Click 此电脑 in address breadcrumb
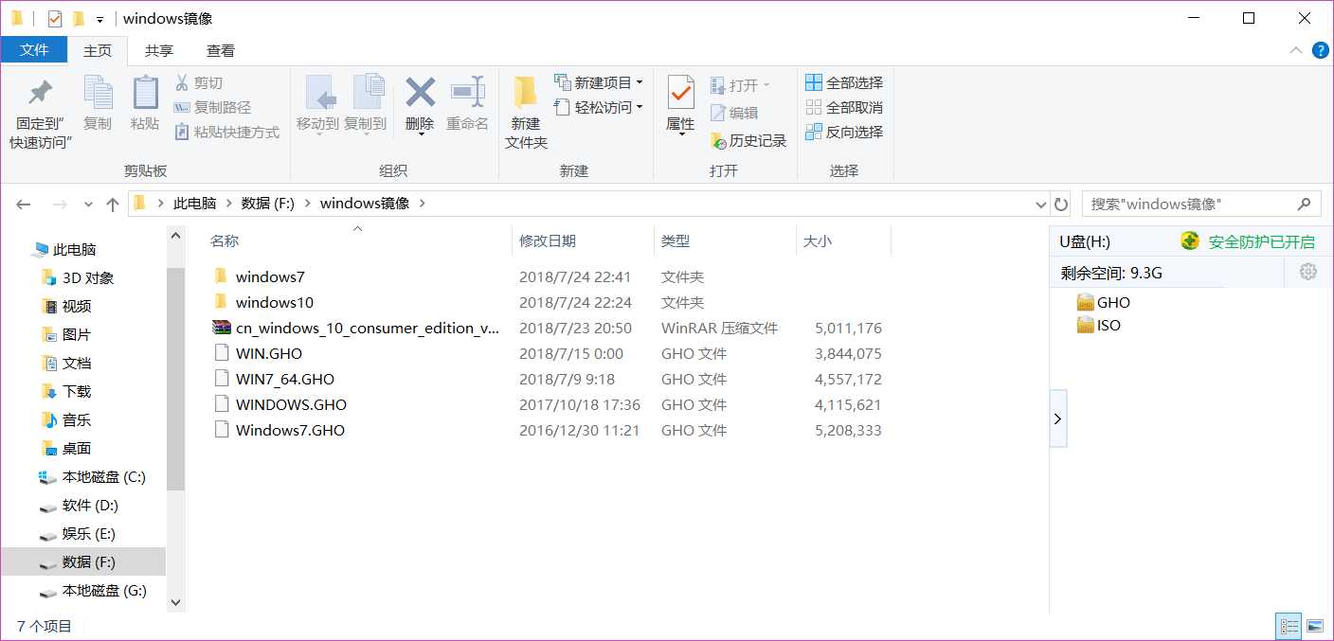 [194, 204]
